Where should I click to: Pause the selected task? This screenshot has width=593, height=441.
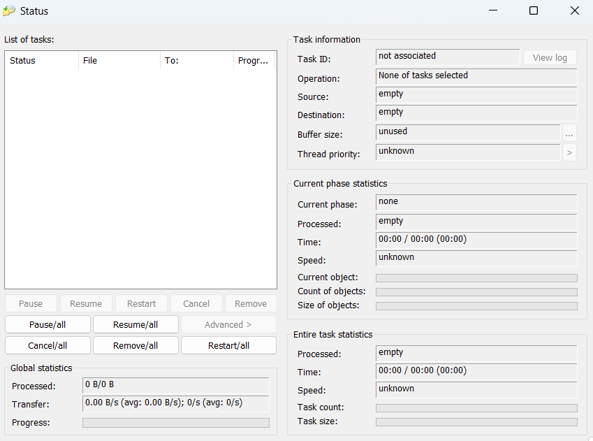click(x=30, y=303)
